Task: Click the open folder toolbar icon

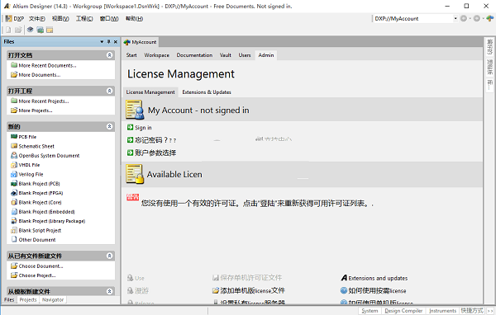Action: coord(18,30)
